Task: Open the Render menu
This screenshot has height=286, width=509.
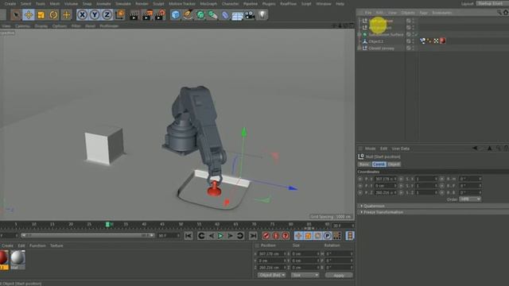Action: [142, 4]
